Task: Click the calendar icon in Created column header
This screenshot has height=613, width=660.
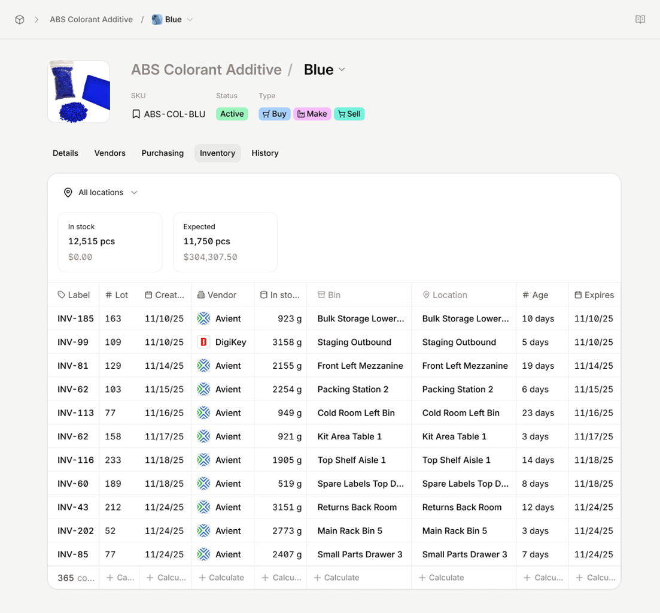Action: 148,295
